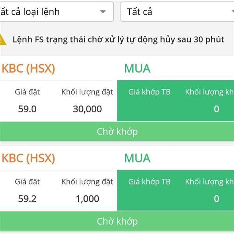Click the 30,000 order quantity value
This screenshot has width=234, height=234.
(x=87, y=109)
